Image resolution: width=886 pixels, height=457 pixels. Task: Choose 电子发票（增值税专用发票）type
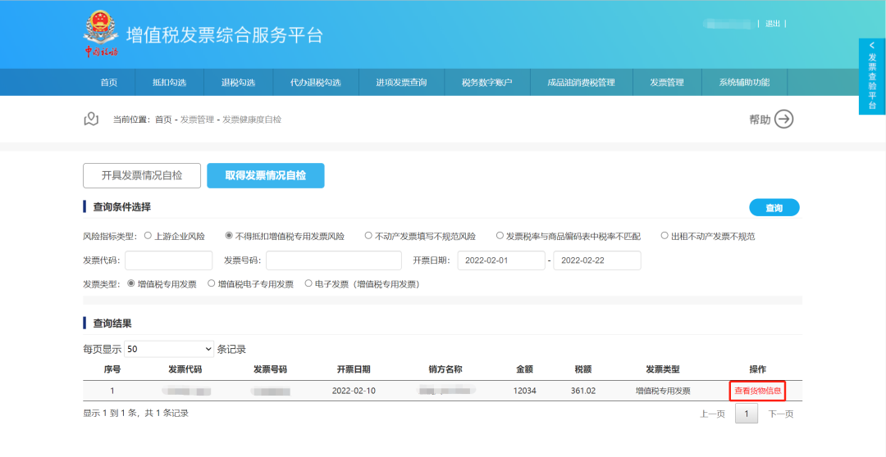[x=308, y=284]
